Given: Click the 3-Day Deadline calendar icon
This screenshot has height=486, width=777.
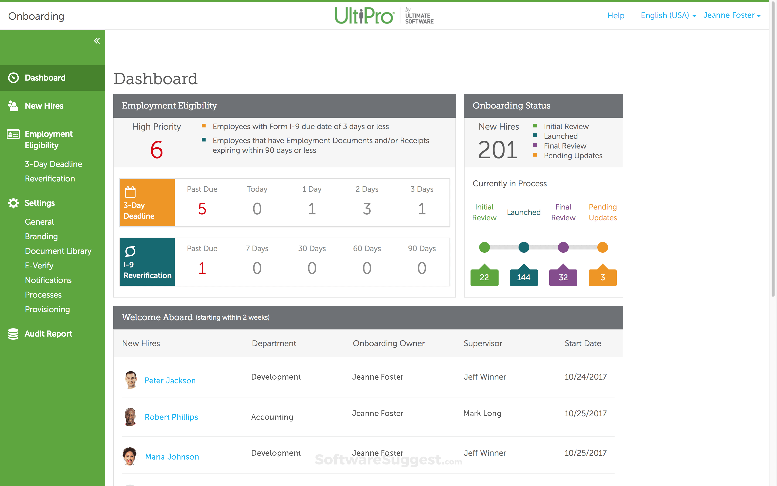Looking at the screenshot, I should point(130,192).
